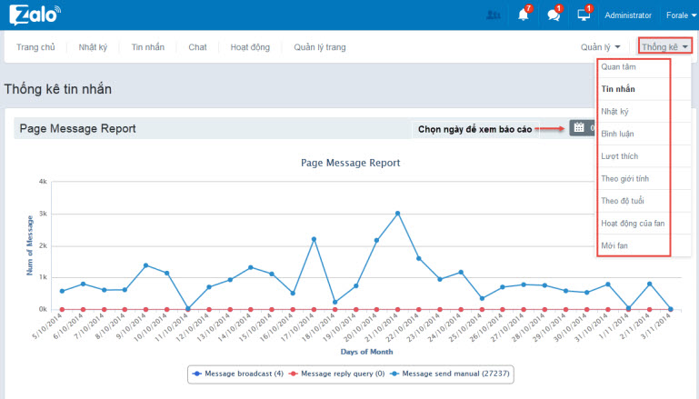This screenshot has width=699, height=399.
Task: Toggle Message reply query legend series
Action: pyautogui.click(x=340, y=373)
